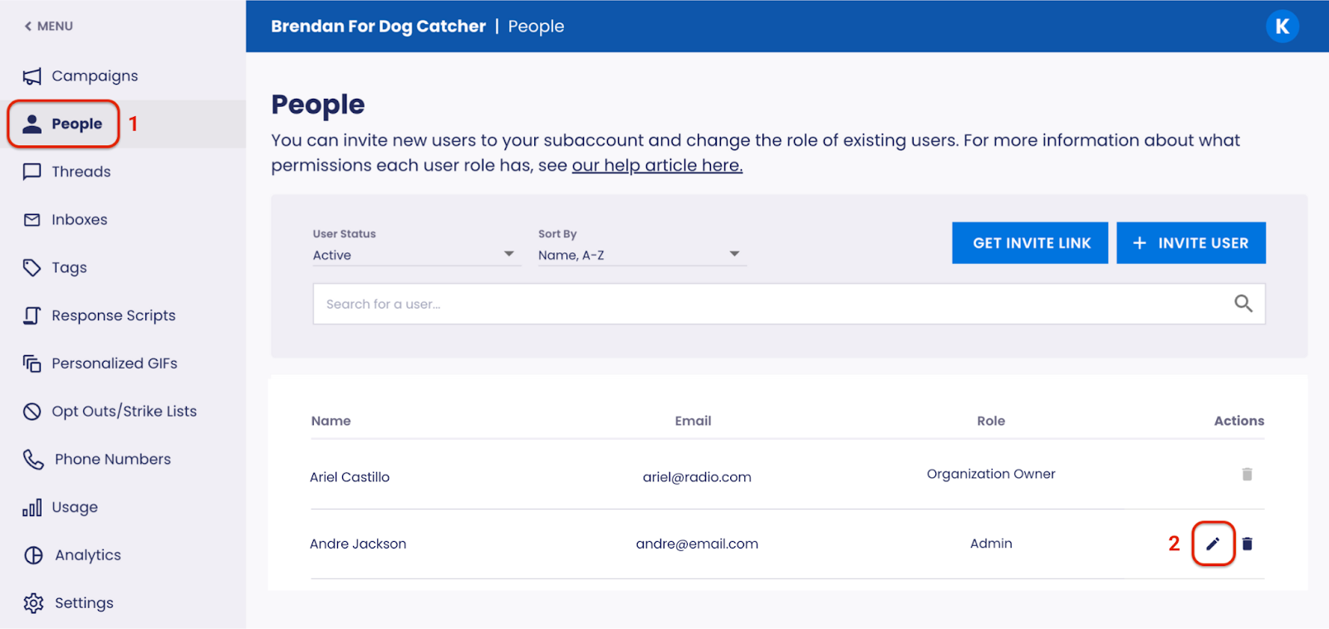Image resolution: width=1329 pixels, height=629 pixels.
Task: Open Analytics in the sidebar
Action: coord(88,555)
